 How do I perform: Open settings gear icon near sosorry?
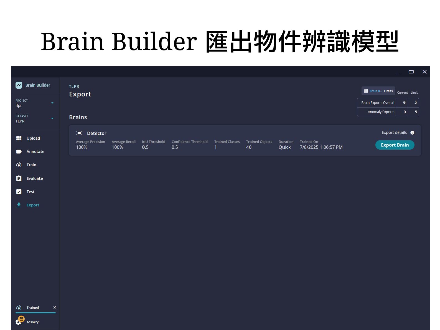click(18, 322)
